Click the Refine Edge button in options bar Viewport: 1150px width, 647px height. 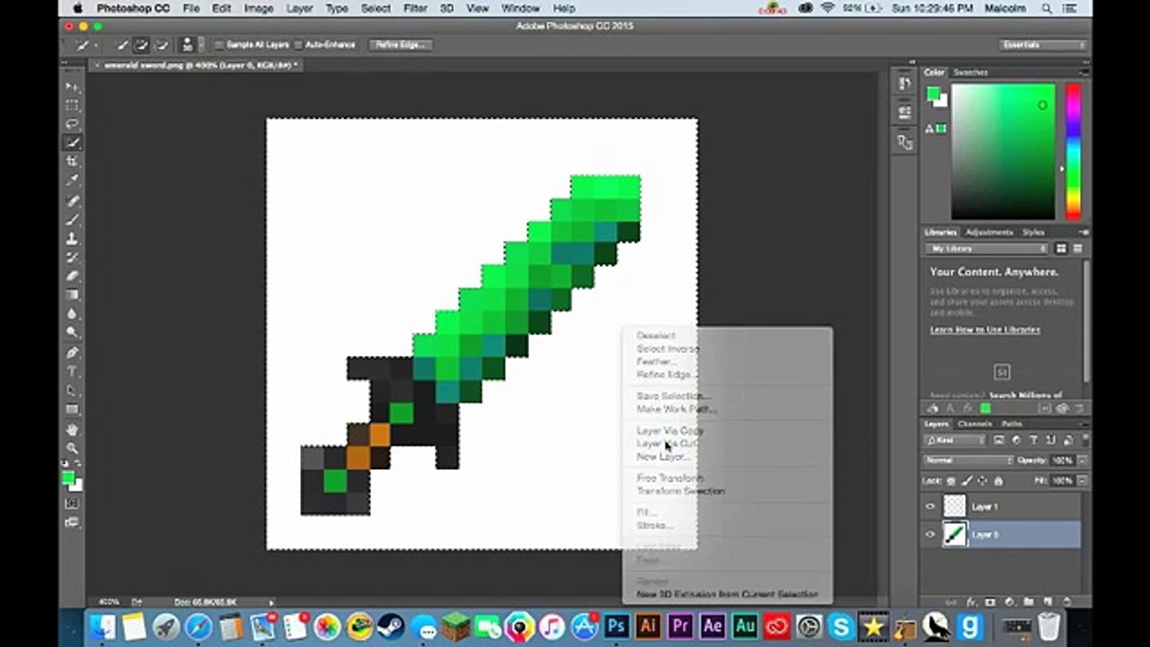click(x=401, y=45)
